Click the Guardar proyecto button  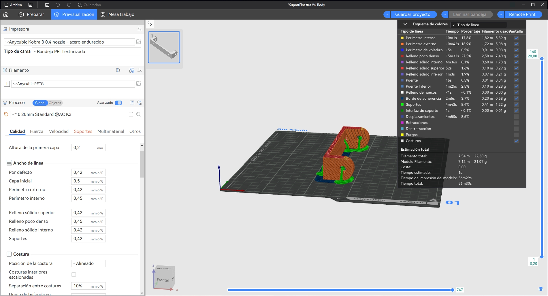tap(413, 14)
